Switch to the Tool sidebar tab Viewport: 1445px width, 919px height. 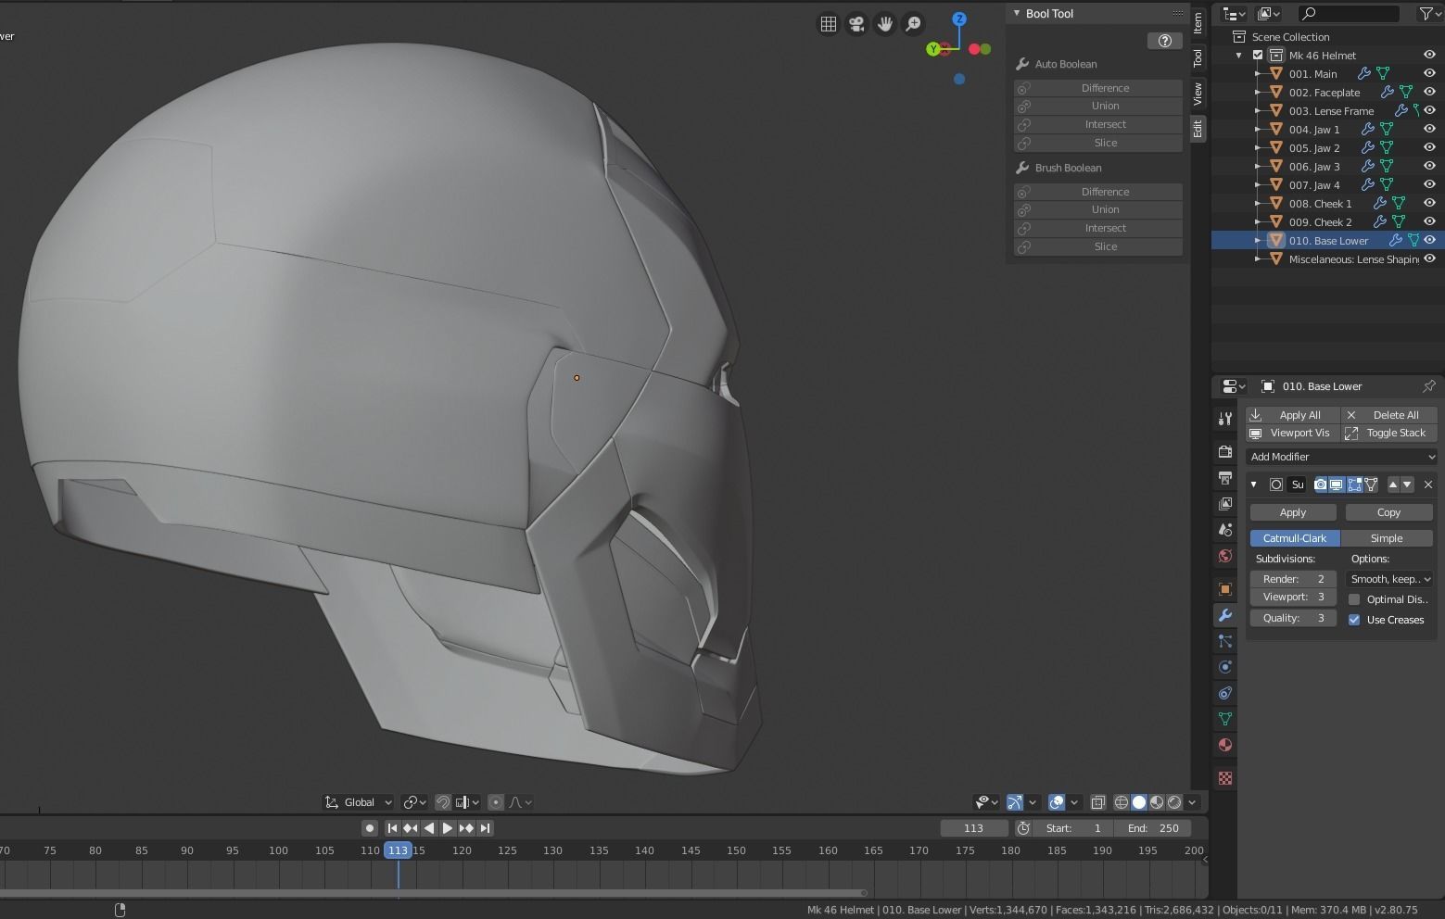point(1198,58)
